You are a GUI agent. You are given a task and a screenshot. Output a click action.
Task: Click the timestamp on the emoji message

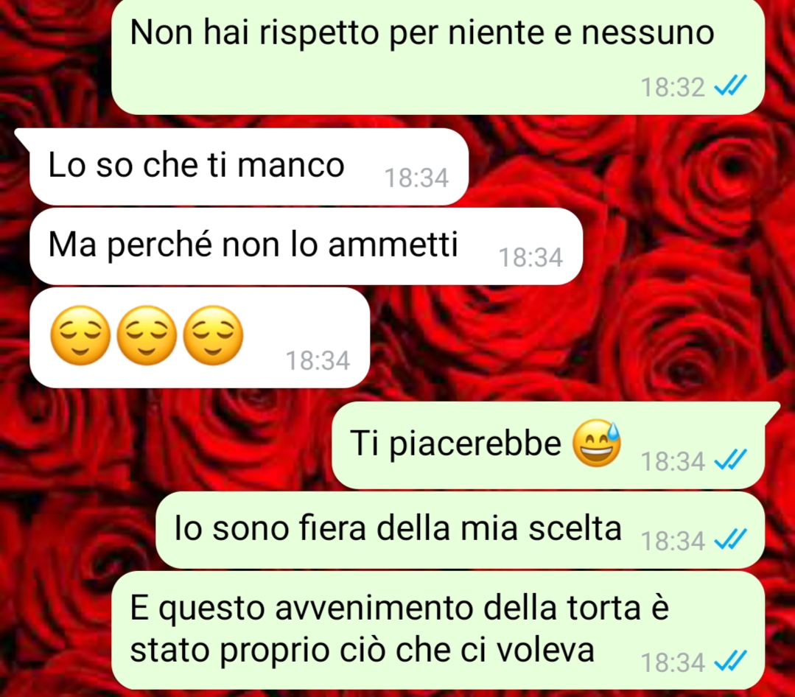[318, 360]
